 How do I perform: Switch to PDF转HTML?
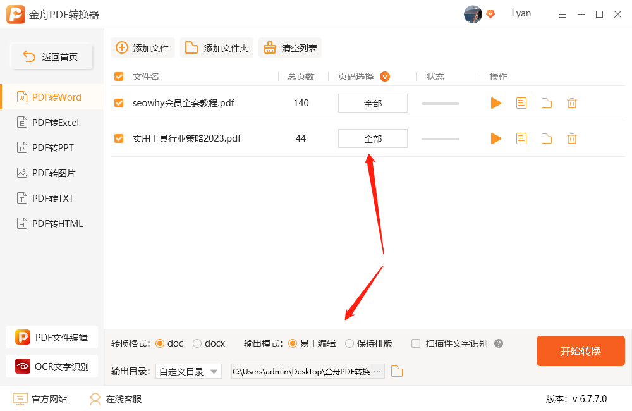(x=52, y=223)
